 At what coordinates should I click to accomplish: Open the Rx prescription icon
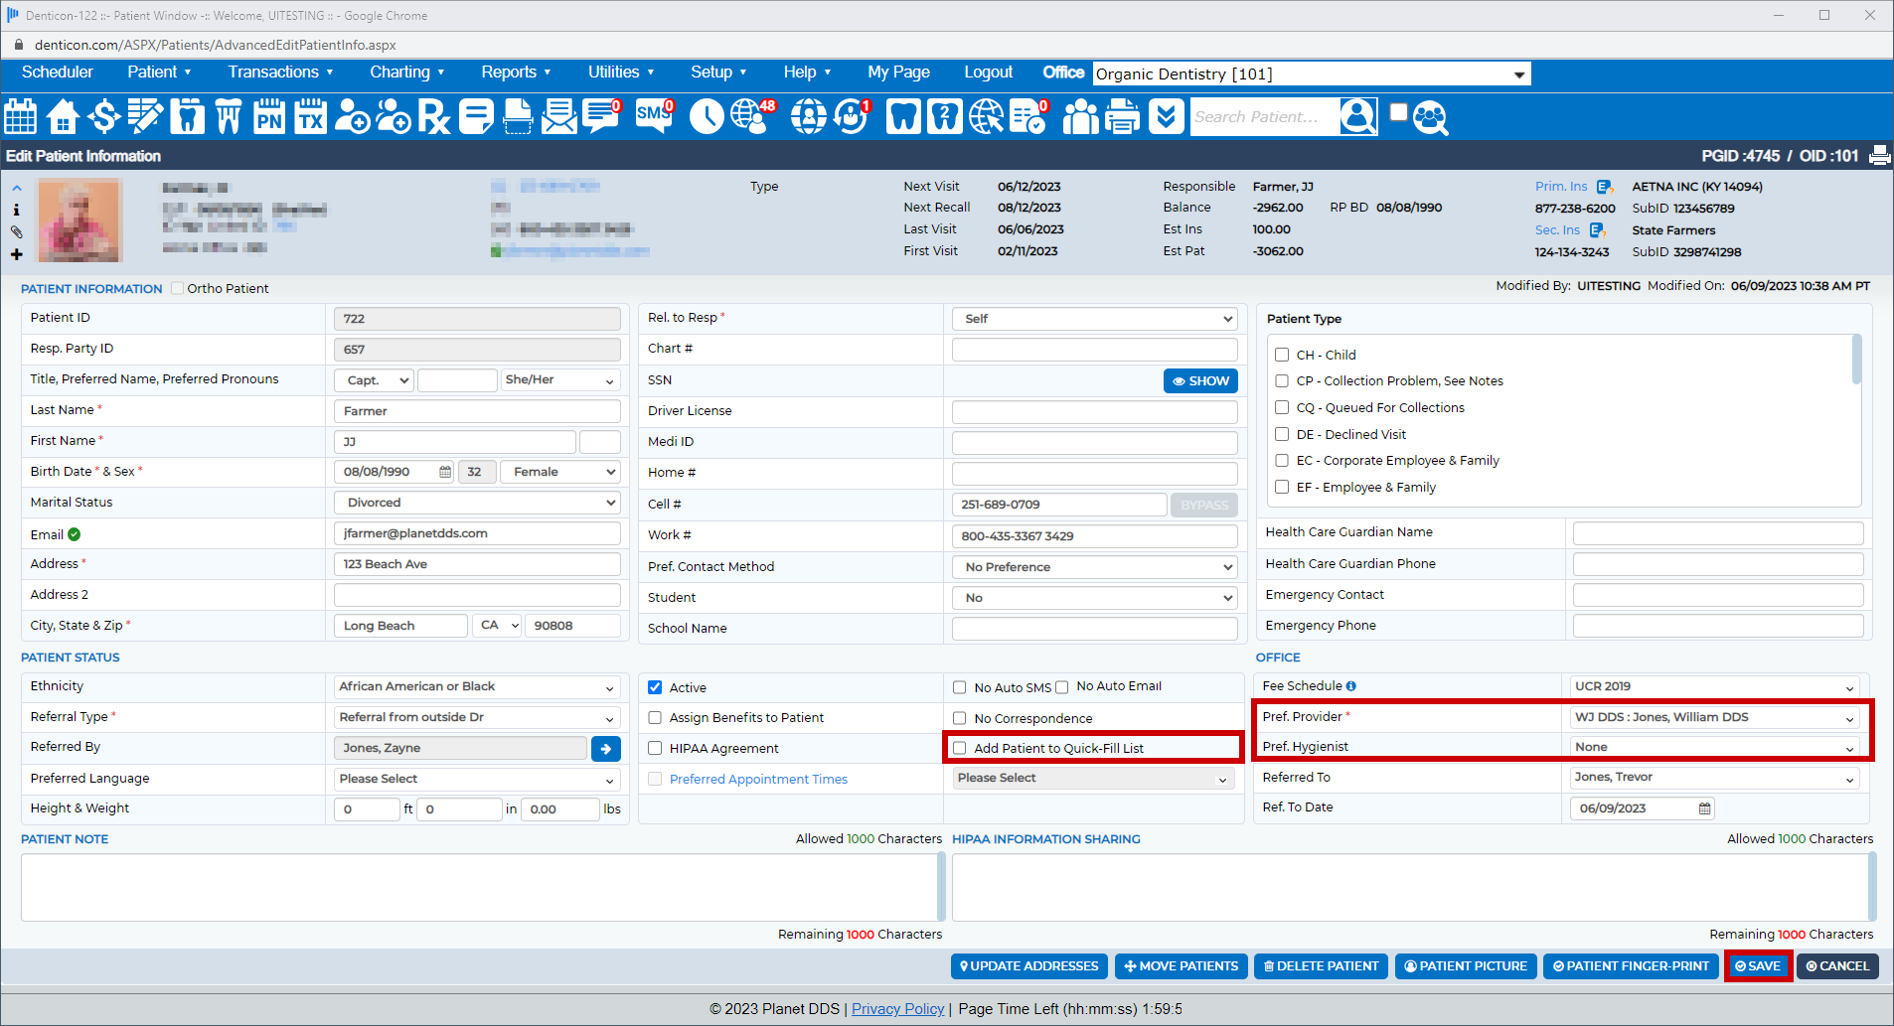(433, 117)
